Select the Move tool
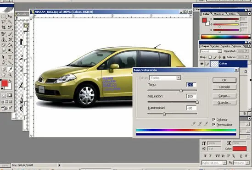252x170 pixels. pos(10,16)
